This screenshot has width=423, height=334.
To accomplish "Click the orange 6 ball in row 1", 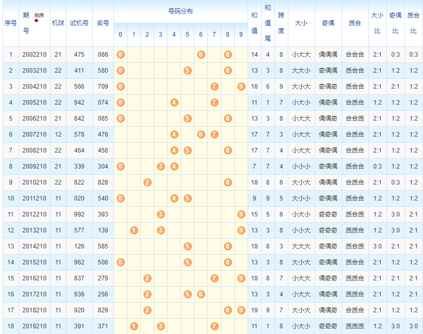I will [x=201, y=55].
